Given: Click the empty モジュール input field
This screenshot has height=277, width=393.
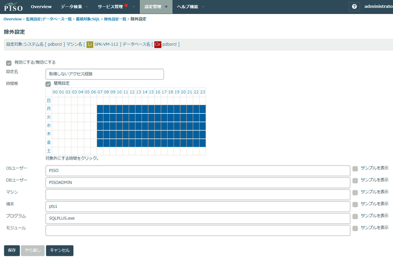Looking at the screenshot, I should tap(198, 230).
